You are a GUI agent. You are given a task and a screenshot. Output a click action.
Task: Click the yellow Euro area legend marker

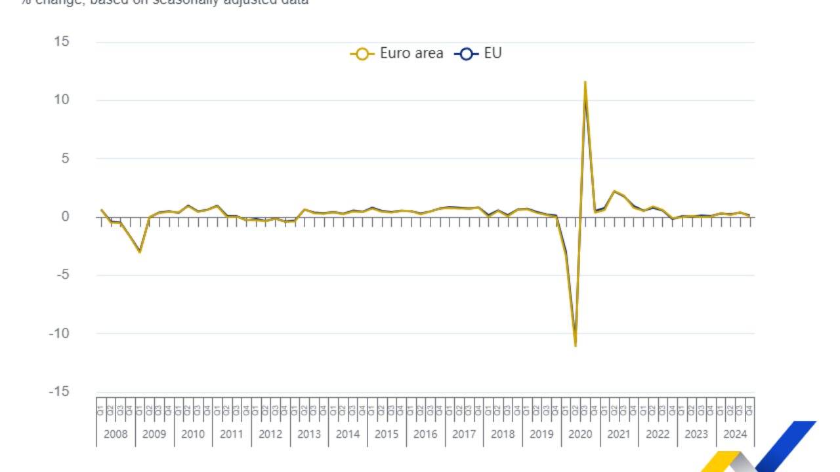point(362,54)
